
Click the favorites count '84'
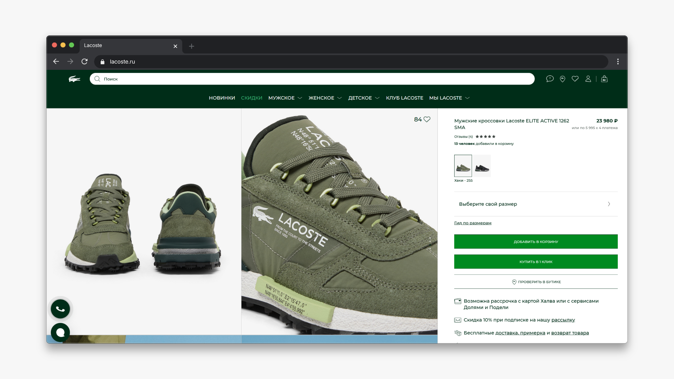(x=418, y=119)
